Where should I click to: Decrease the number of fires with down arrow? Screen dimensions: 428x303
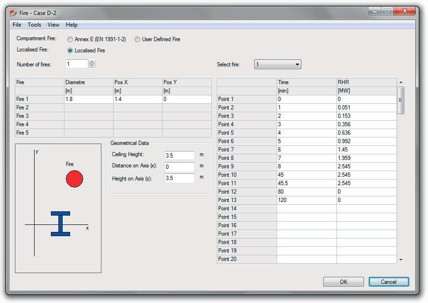click(92, 66)
